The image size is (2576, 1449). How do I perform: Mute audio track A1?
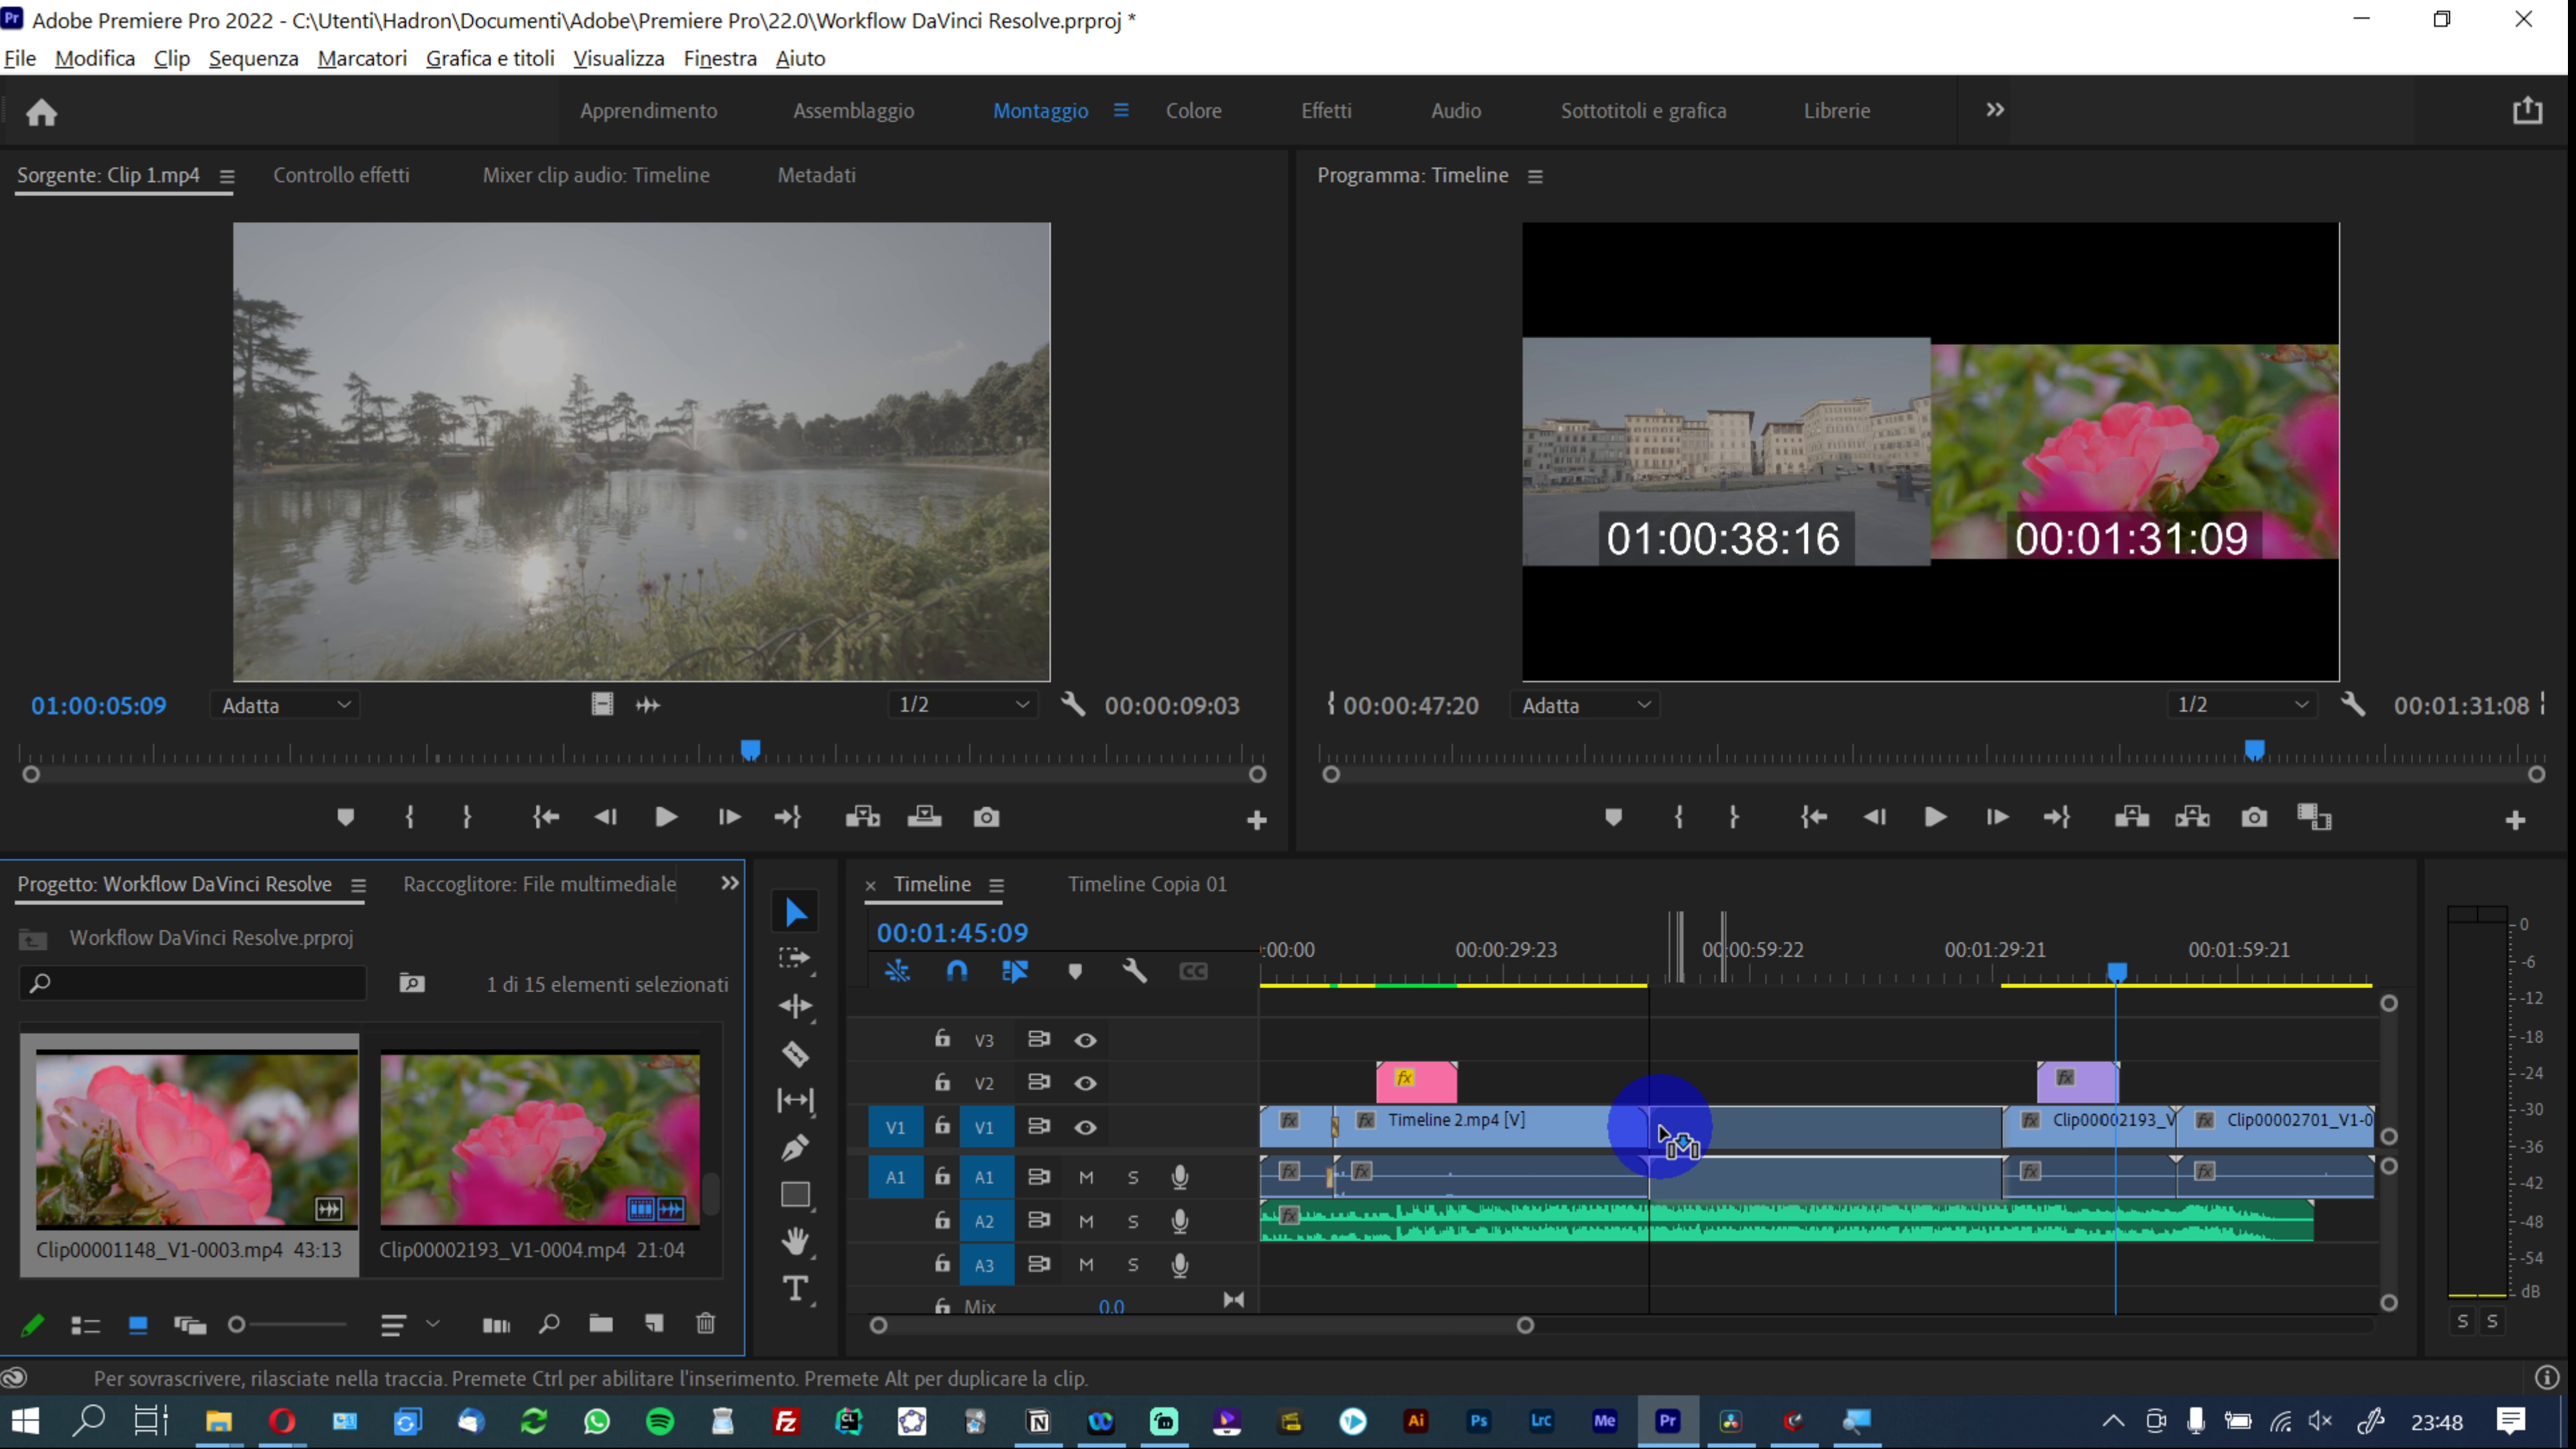click(1086, 1177)
